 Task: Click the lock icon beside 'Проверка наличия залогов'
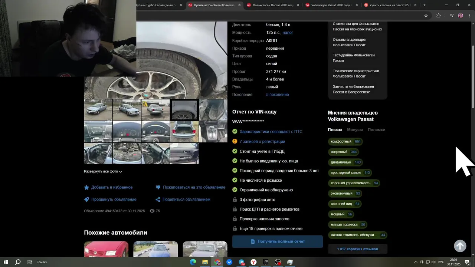235,219
